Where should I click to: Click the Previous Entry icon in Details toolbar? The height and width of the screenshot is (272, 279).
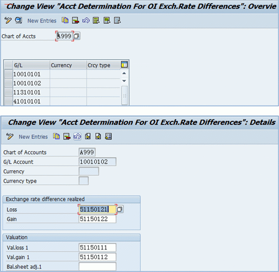click(x=88, y=137)
